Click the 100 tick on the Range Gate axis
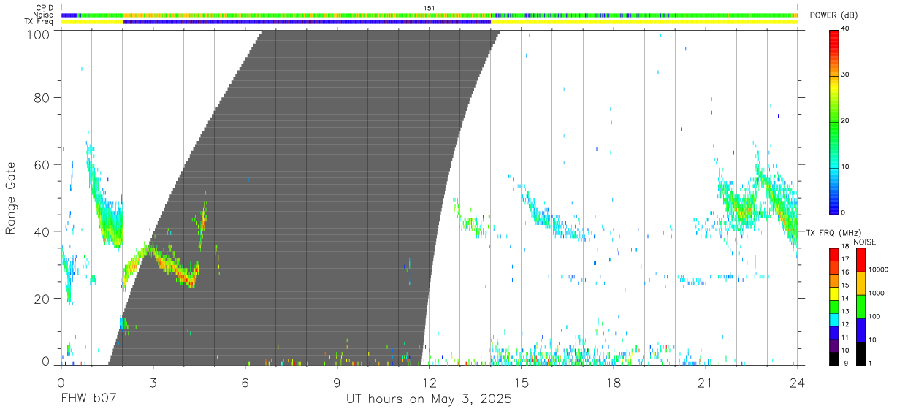 [x=39, y=34]
